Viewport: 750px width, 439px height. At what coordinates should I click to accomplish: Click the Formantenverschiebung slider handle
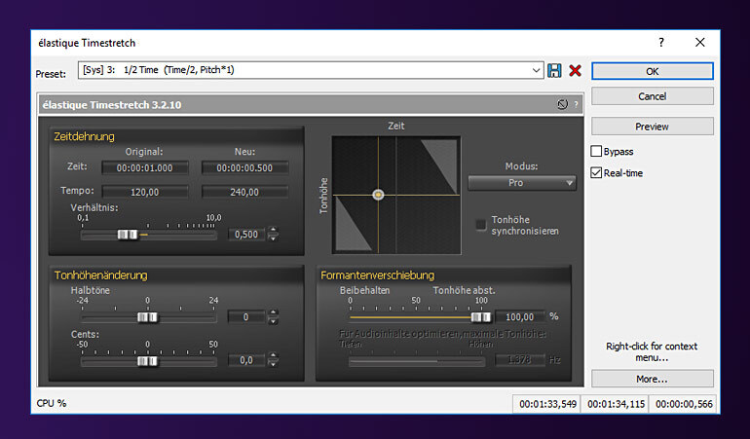(480, 316)
